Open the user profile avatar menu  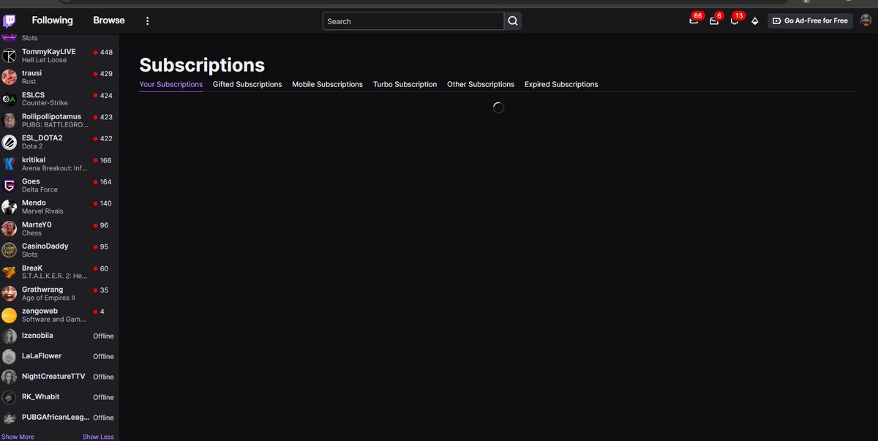coord(866,20)
